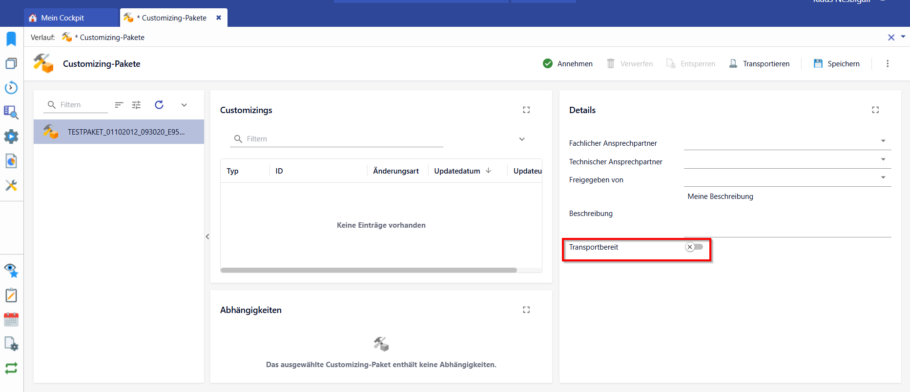Viewport: 910px width, 392px height.
Task: Open the Technischer Ansprechpartner dropdown
Action: click(883, 159)
